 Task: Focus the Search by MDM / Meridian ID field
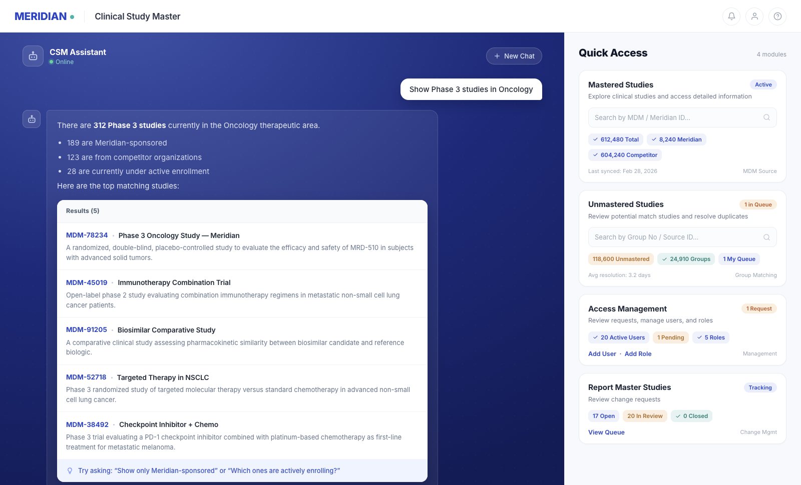click(x=682, y=117)
